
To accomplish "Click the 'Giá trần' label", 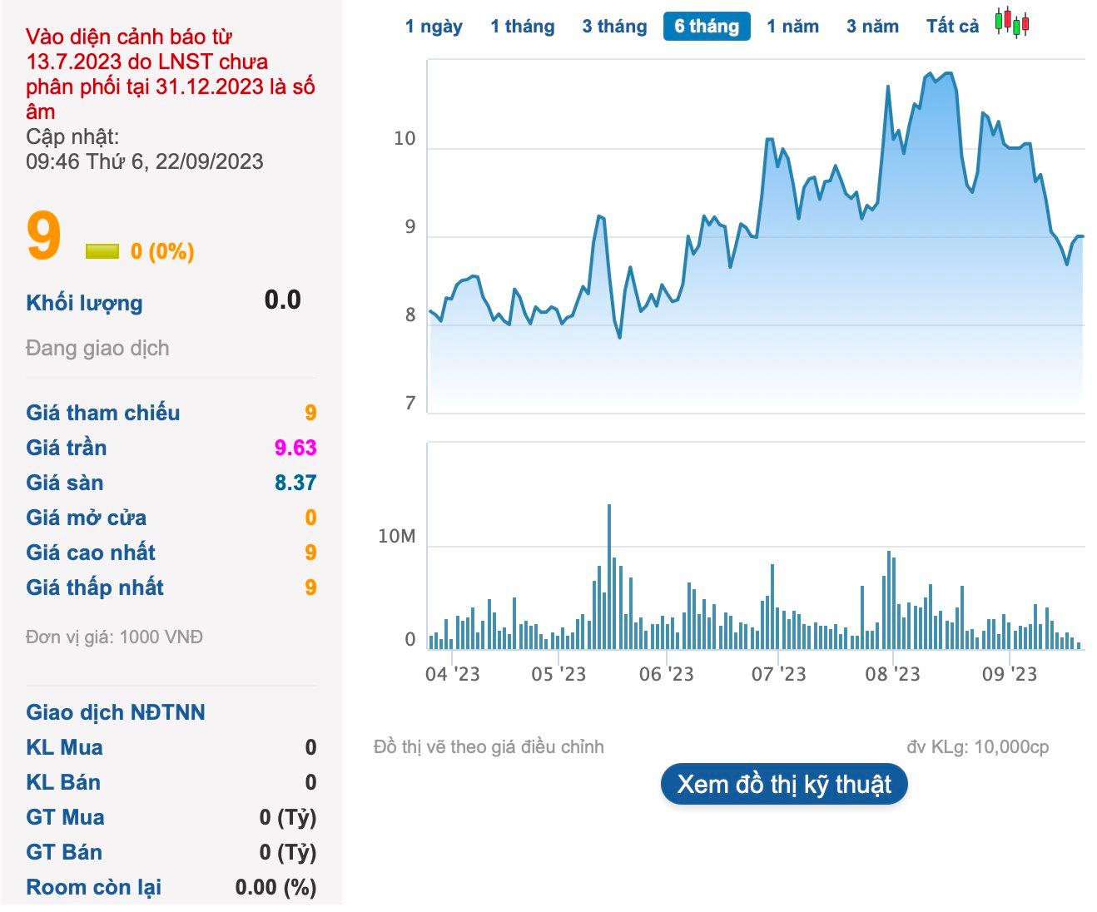I will [66, 448].
